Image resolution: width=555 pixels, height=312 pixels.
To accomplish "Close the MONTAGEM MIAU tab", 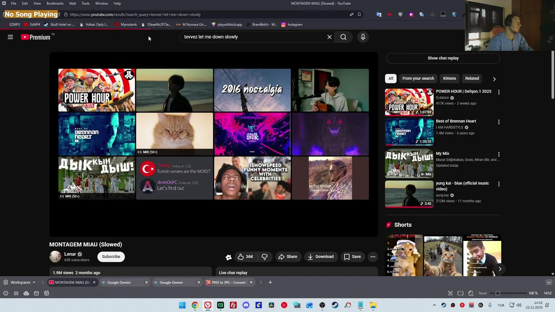I will pyautogui.click(x=94, y=283).
